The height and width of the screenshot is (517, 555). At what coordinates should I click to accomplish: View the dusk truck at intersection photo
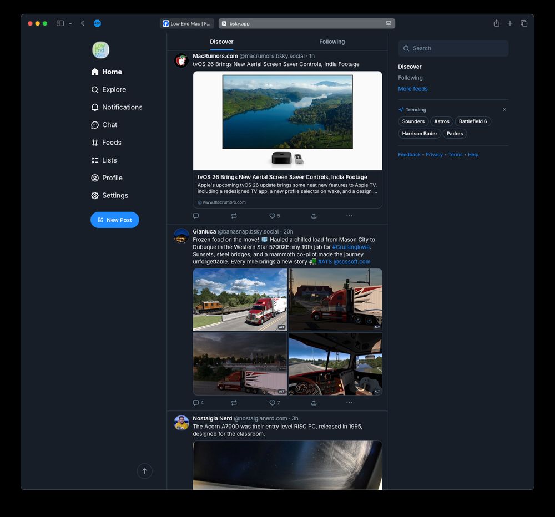point(336,300)
